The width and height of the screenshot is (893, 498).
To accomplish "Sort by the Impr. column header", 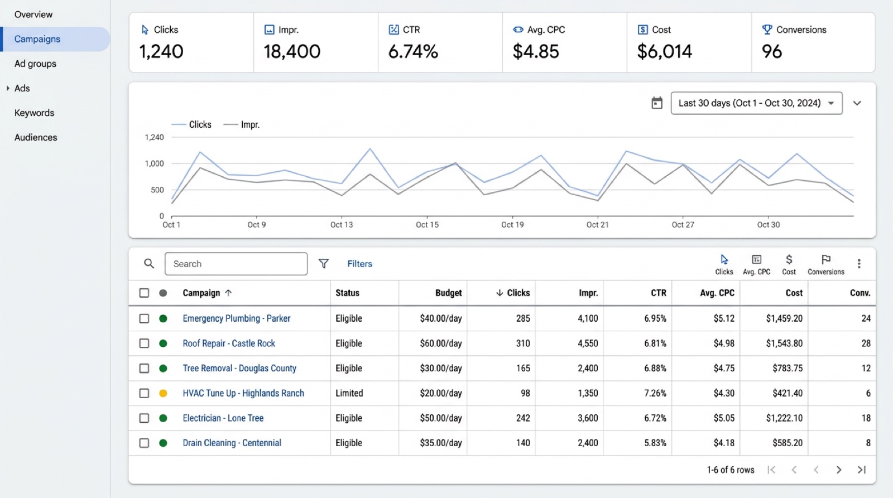I will (x=588, y=293).
